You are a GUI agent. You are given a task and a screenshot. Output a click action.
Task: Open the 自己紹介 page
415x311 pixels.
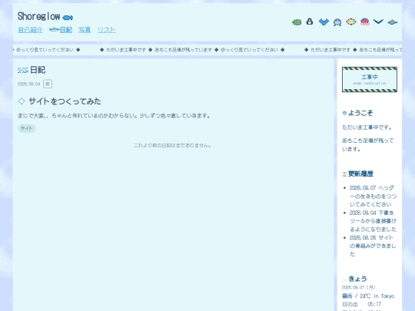pos(30,30)
